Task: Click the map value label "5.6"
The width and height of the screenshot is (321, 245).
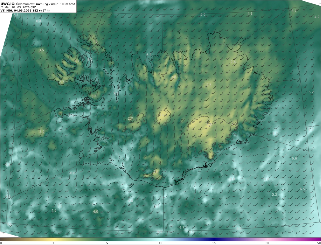Action: click(x=203, y=15)
